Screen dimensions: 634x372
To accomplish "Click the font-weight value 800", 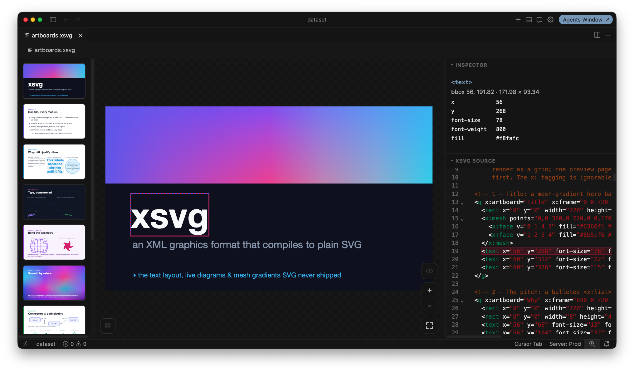I will click(x=501, y=129).
